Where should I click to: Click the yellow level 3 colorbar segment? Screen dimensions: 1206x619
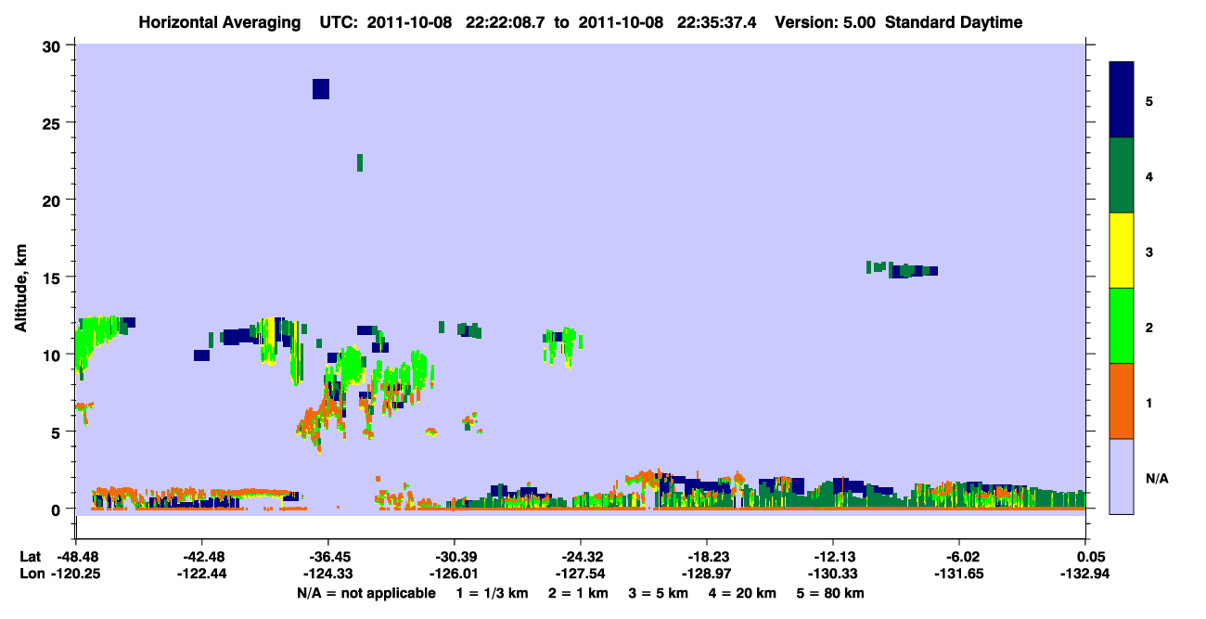1122,251
